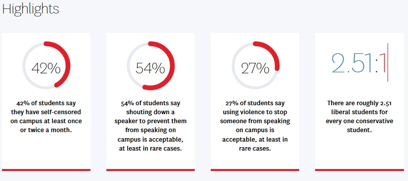Click the blue 2.51 number
Screen dimensions: 408x181
click(x=352, y=63)
